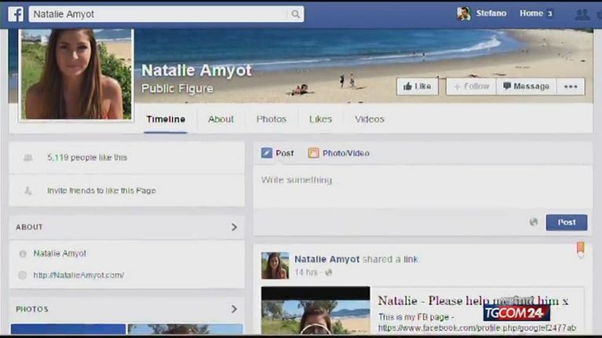Open the friend requests icon
Image resolution: width=602 pixels, height=338 pixels.
[x=582, y=14]
